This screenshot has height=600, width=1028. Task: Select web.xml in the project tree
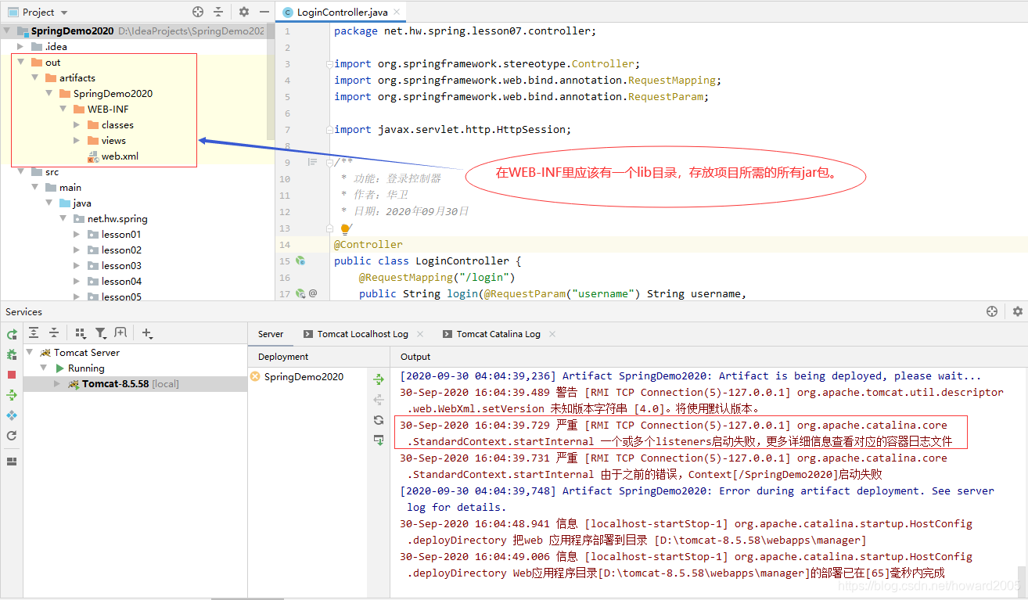120,156
